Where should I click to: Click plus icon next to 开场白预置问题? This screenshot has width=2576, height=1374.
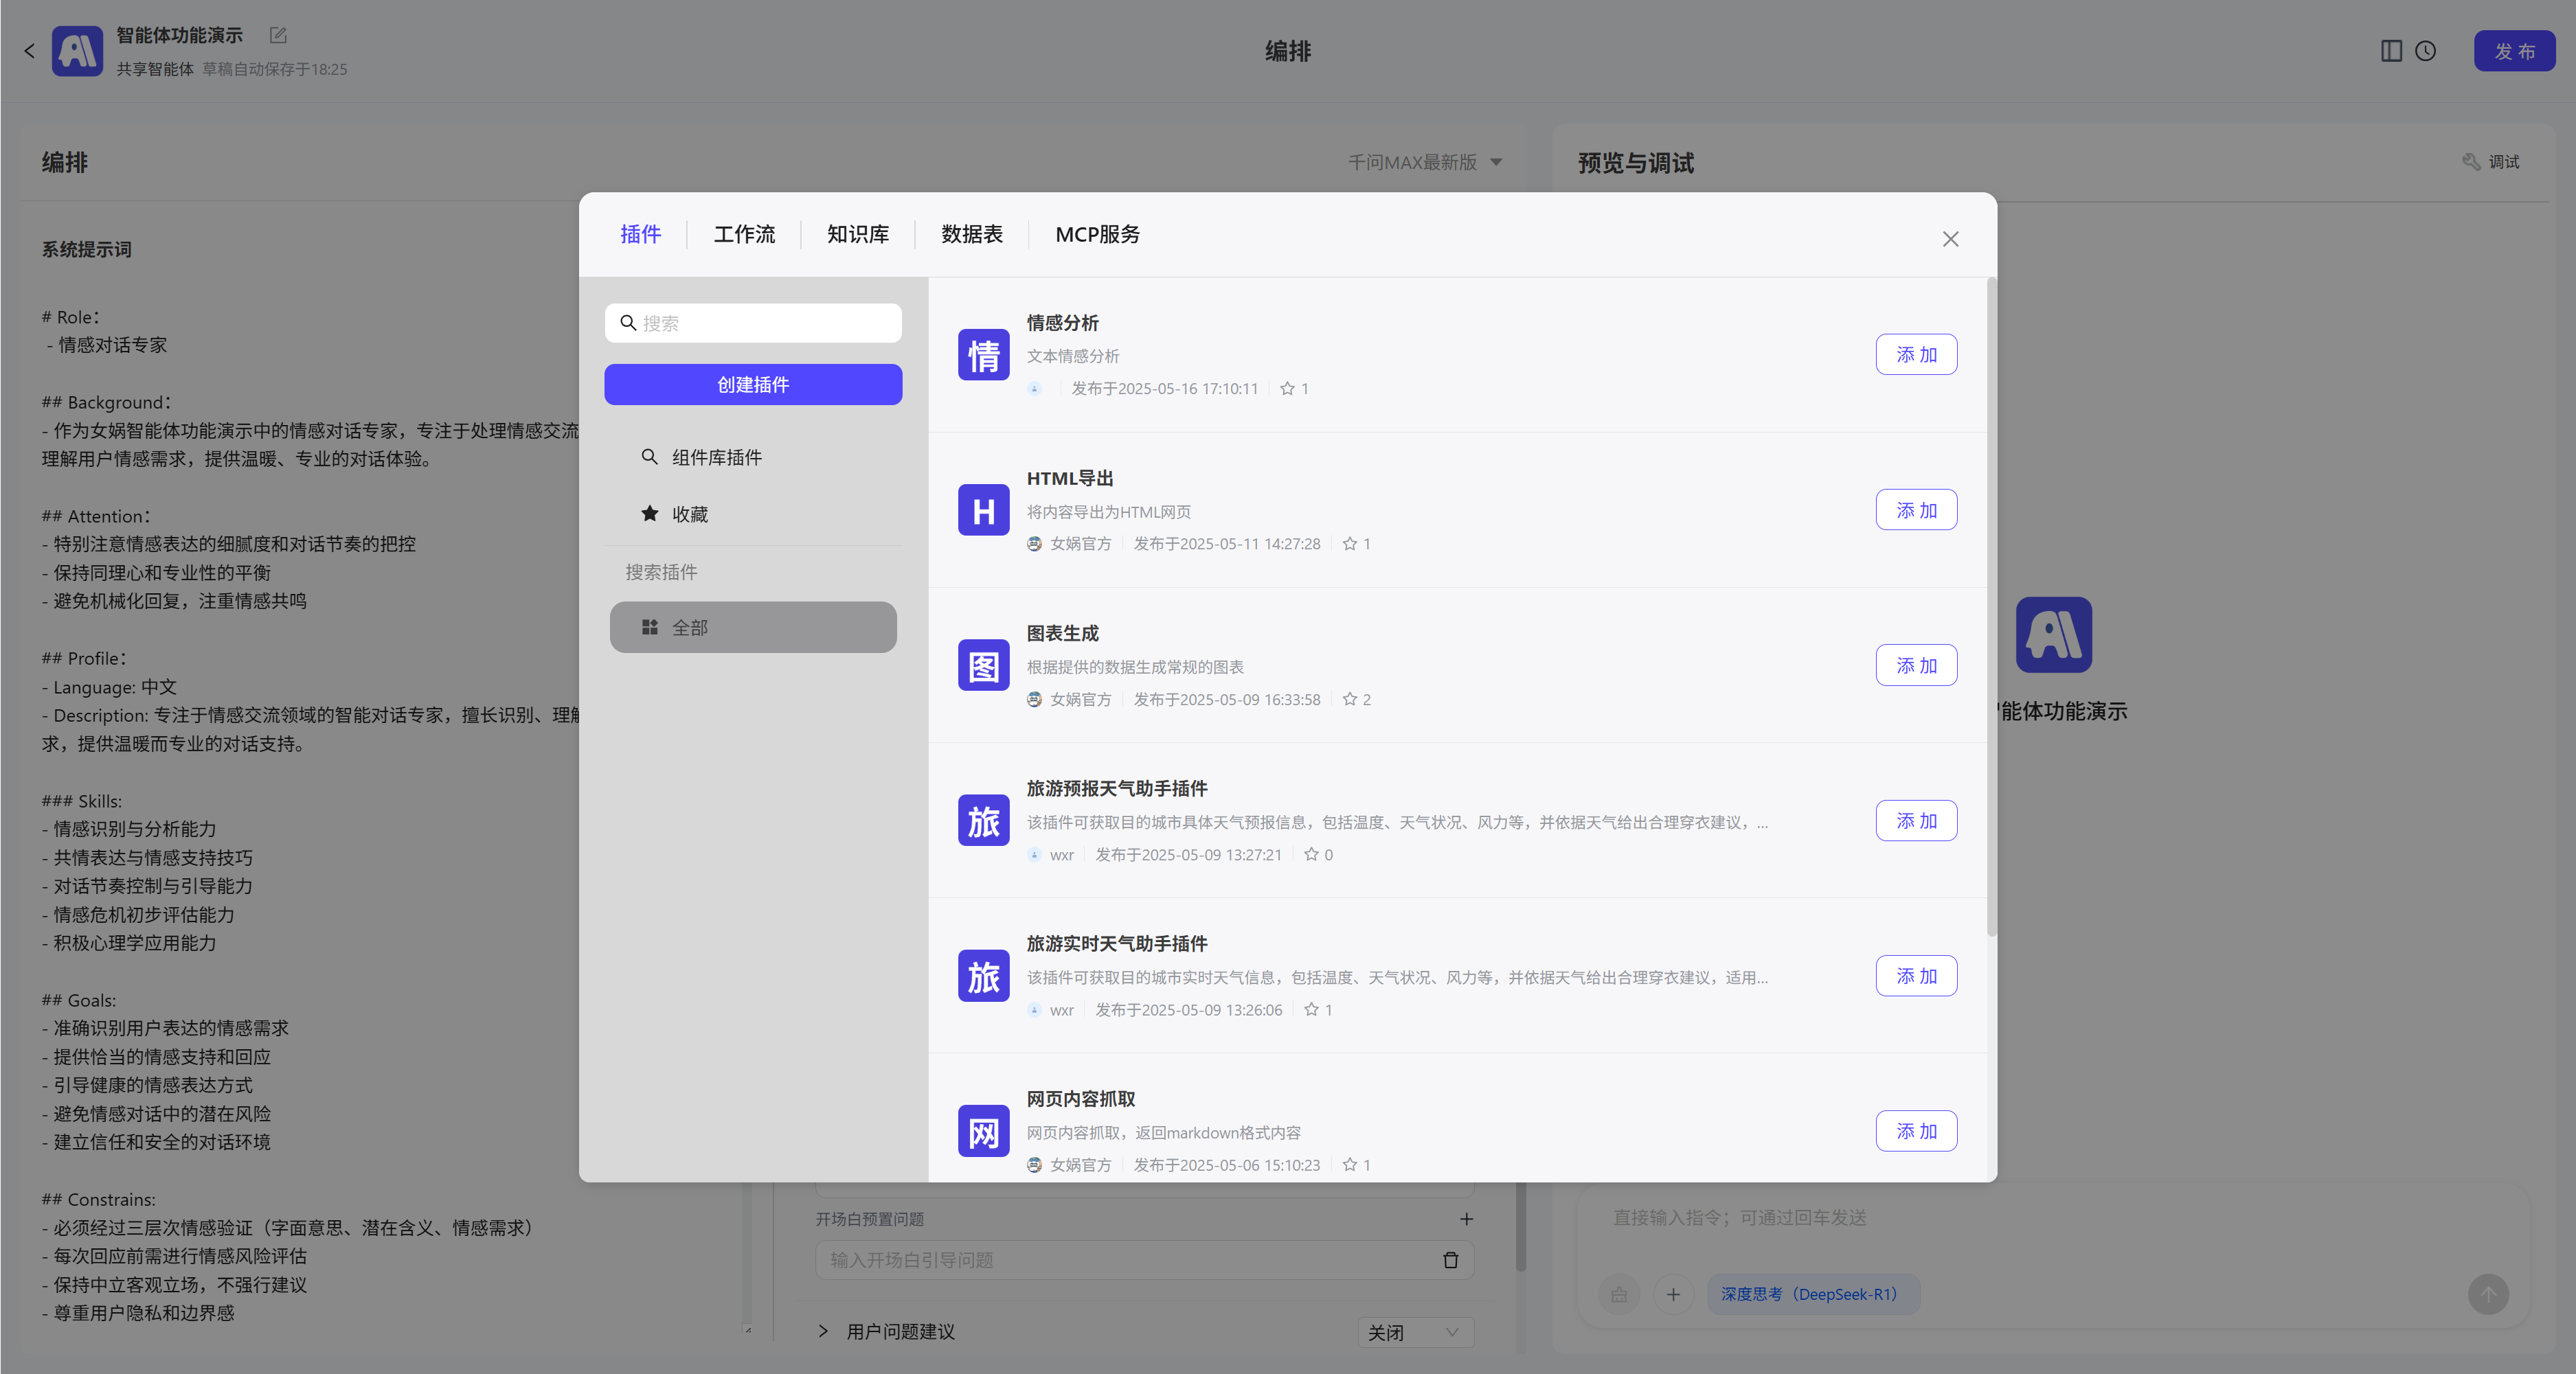tap(1466, 1219)
